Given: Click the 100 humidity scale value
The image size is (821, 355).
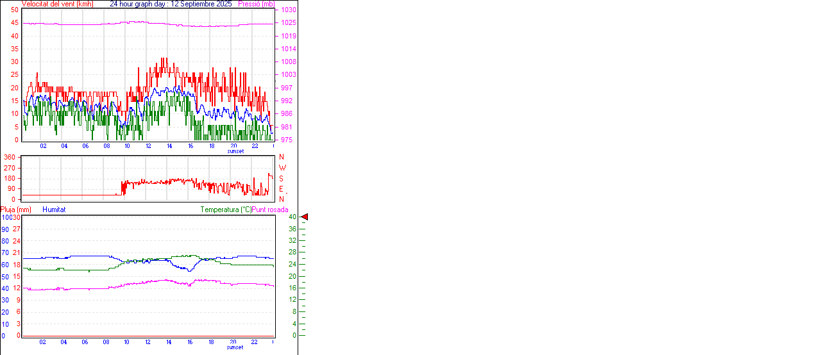Looking at the screenshot, I should (6, 218).
